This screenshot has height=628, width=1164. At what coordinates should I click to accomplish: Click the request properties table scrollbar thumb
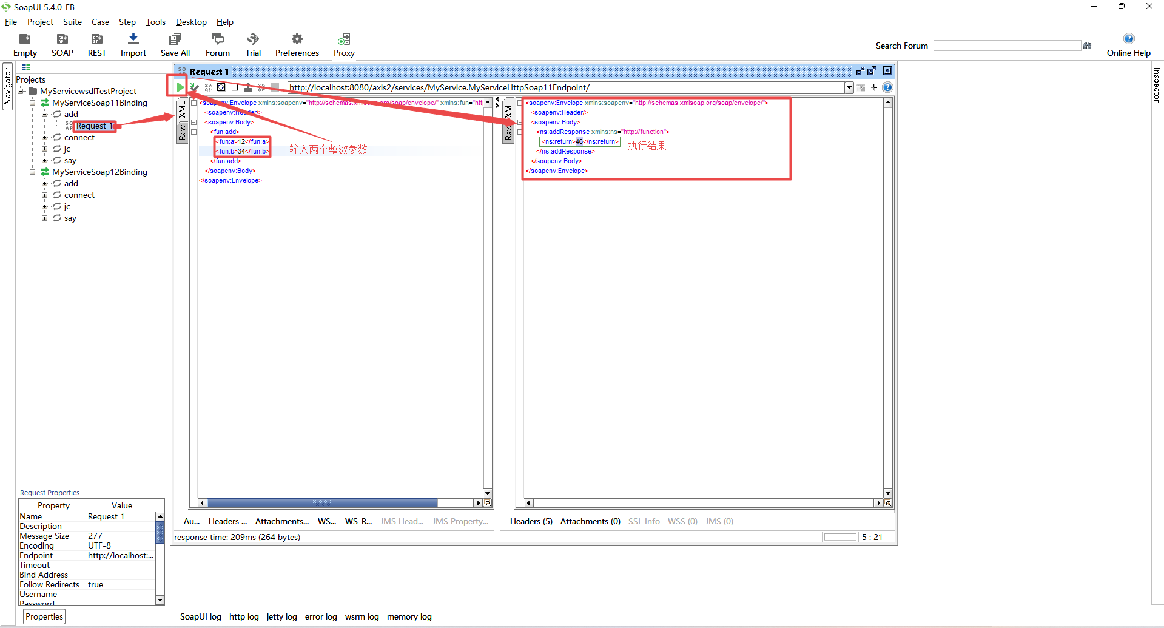160,532
